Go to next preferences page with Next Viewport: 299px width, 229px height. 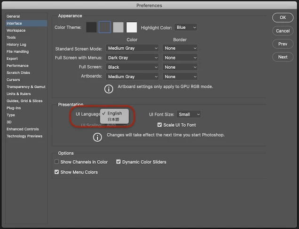[x=283, y=57]
